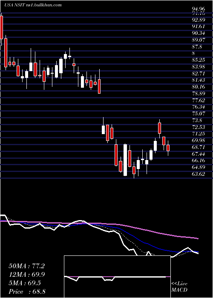Click the 87.8 price axis label
This screenshot has width=213, height=298.
[x=197, y=47]
